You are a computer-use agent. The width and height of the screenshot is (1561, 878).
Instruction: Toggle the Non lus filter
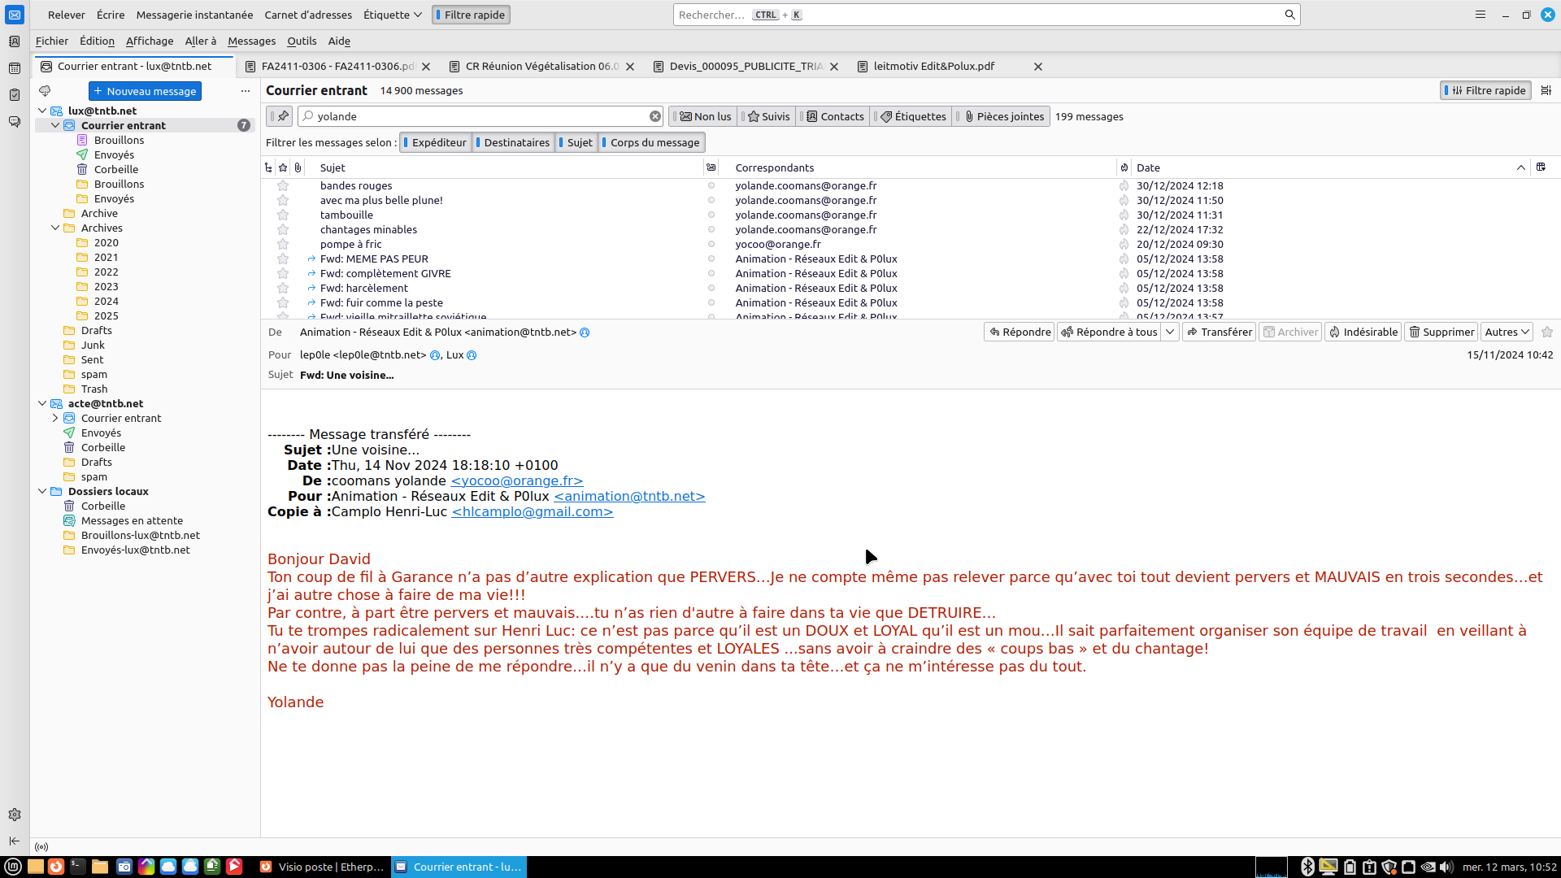[x=705, y=116]
